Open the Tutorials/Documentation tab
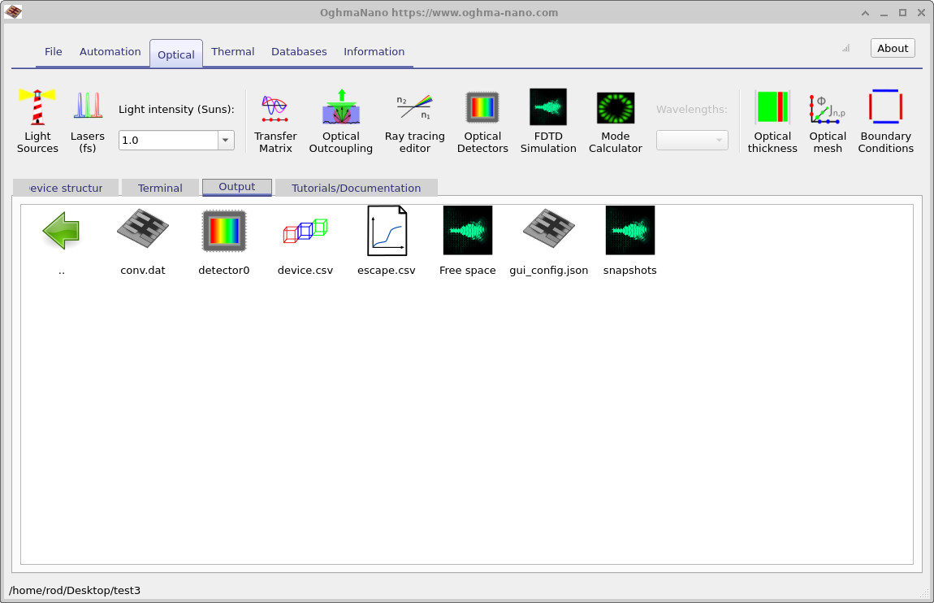934x603 pixels. [x=356, y=188]
